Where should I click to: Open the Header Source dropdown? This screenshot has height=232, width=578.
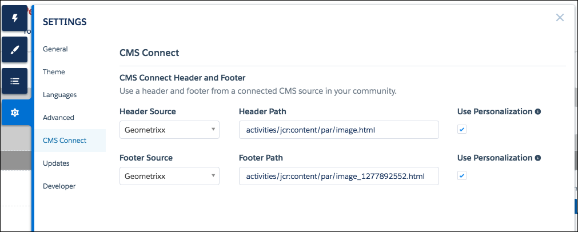(x=170, y=130)
